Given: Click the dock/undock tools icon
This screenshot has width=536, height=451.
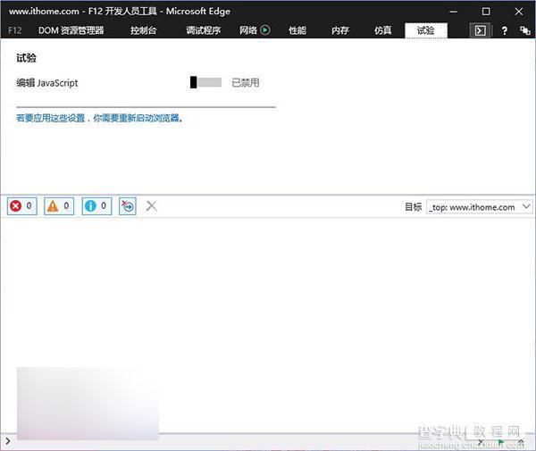Looking at the screenshot, I should click(524, 30).
